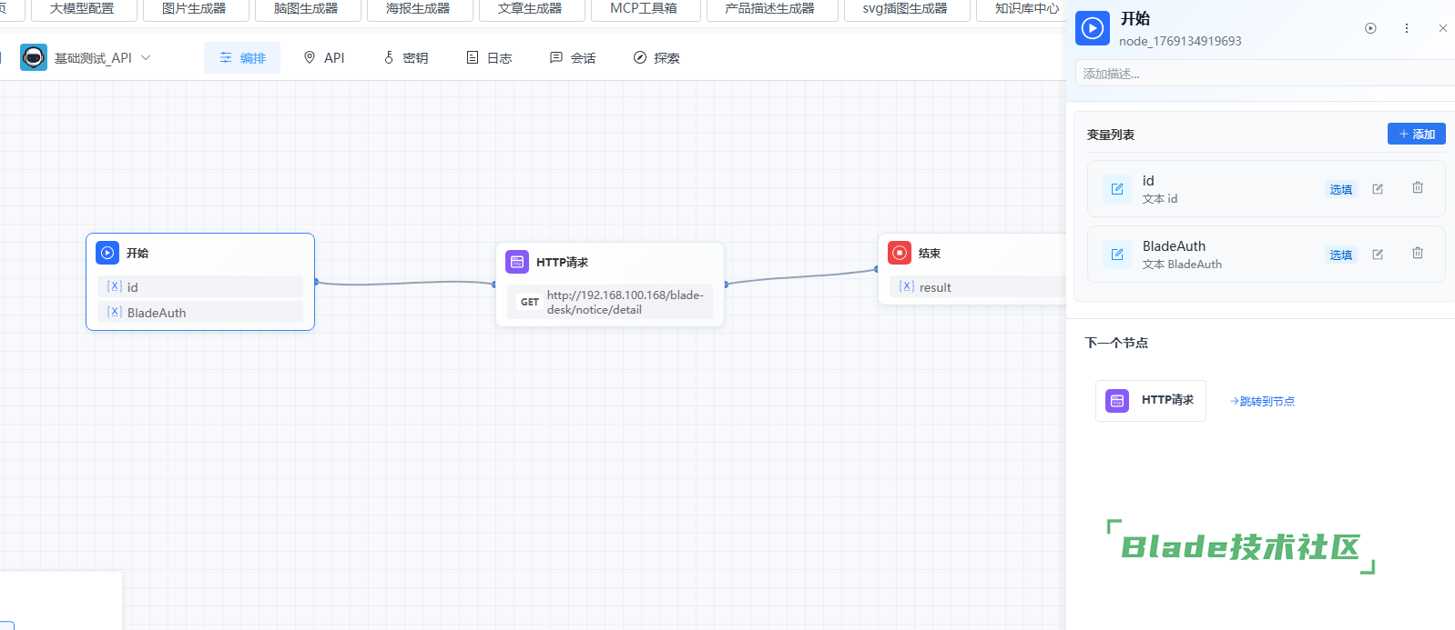Click the red 结束 node icon on canvas

pyautogui.click(x=900, y=253)
